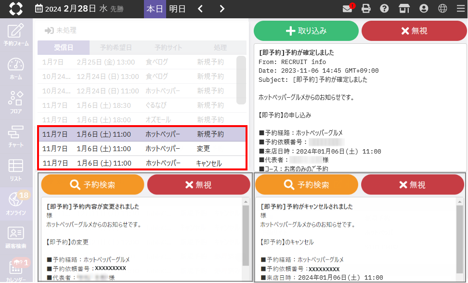Open the mail notifications icon
Screen dimensions: 468x283
[348, 9]
